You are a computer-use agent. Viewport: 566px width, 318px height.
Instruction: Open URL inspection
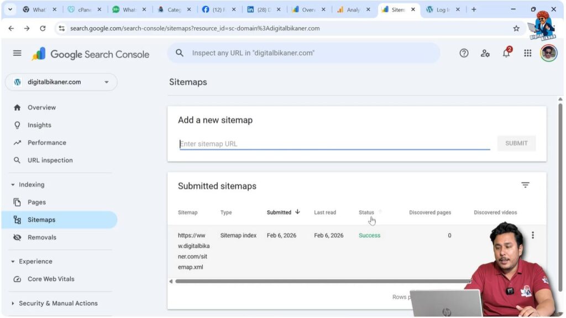(x=50, y=160)
